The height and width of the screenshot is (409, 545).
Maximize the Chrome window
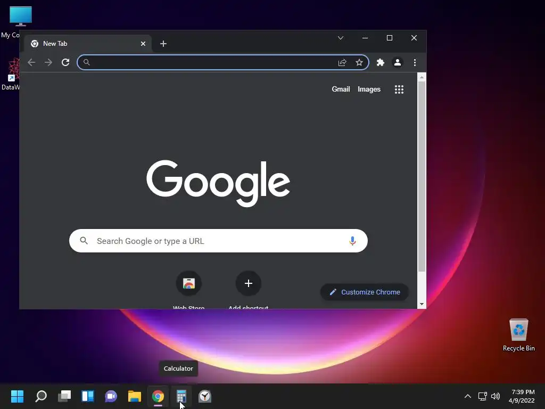tap(390, 38)
